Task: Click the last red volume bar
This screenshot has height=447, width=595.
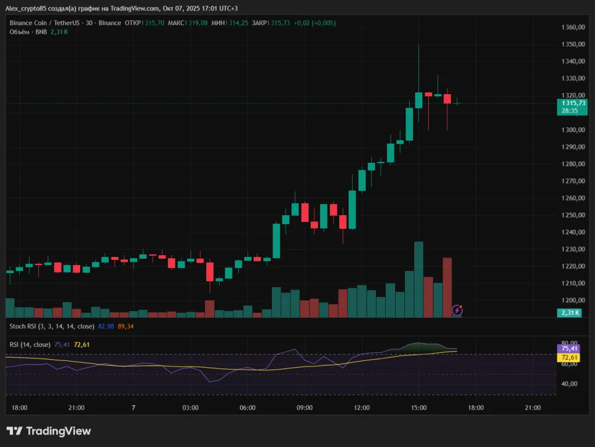Action: tap(447, 288)
